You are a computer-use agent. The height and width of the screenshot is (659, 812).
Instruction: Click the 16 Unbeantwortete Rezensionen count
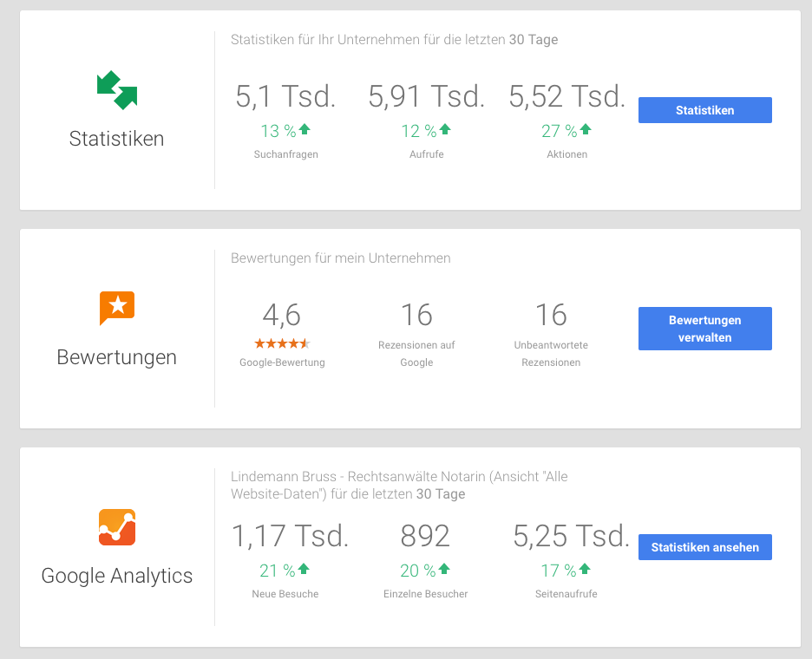(x=551, y=315)
